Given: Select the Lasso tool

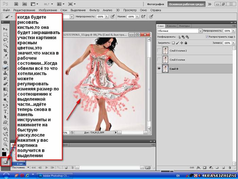Looking at the screenshot, I should click(x=5, y=40).
